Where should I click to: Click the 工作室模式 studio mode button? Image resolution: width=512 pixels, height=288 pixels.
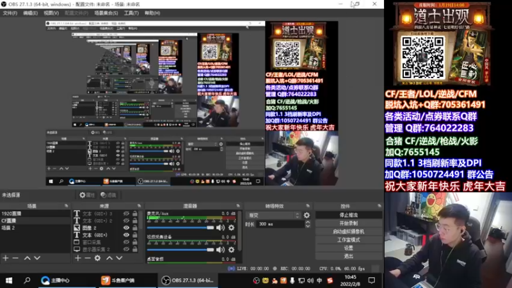[348, 239]
